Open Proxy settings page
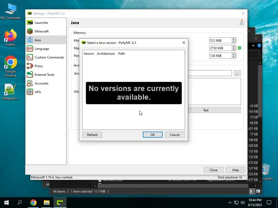 click(x=46, y=66)
